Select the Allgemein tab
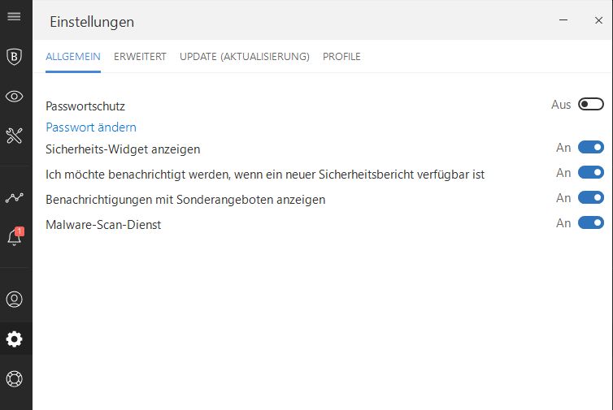The height and width of the screenshot is (410, 613). click(73, 57)
